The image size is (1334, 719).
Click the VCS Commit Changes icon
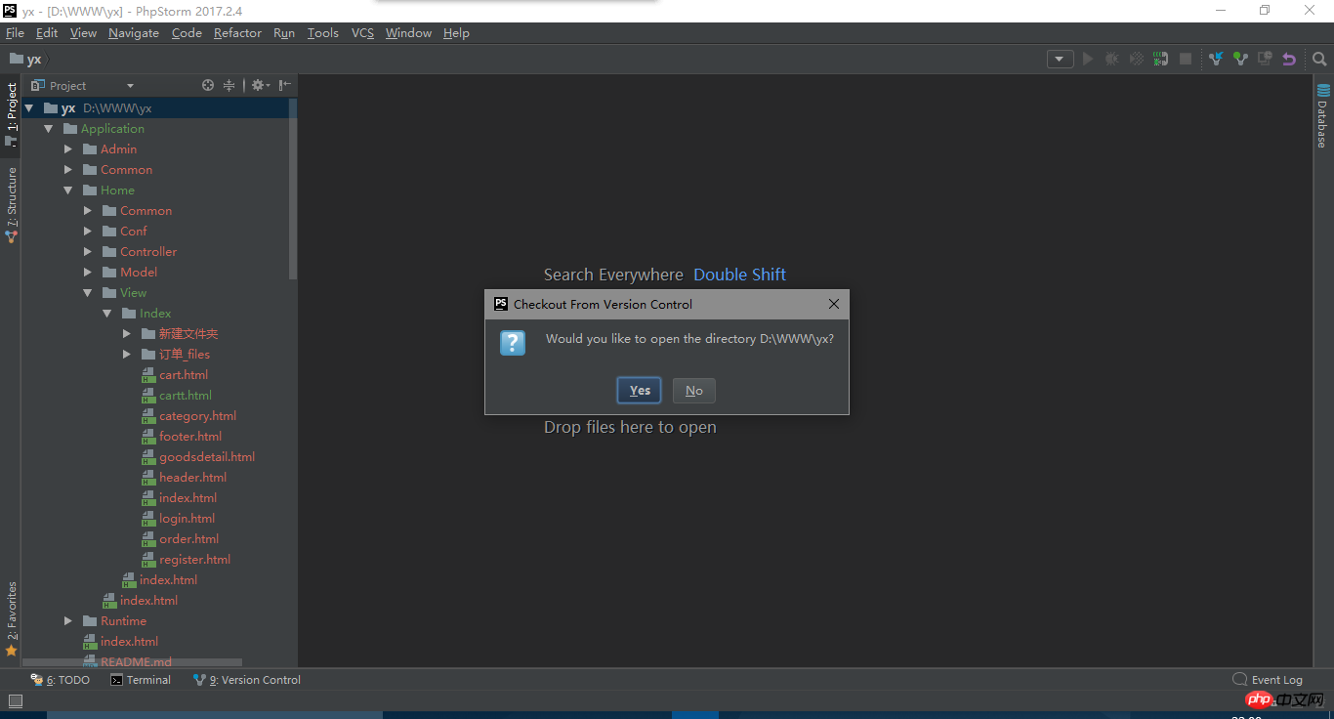(x=1240, y=59)
